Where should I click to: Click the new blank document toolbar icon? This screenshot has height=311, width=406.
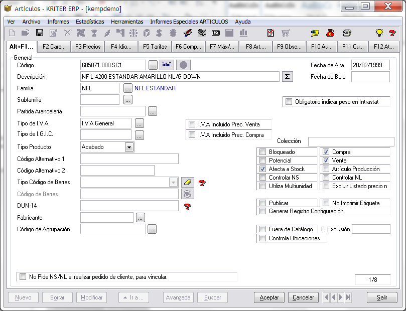[12, 33]
